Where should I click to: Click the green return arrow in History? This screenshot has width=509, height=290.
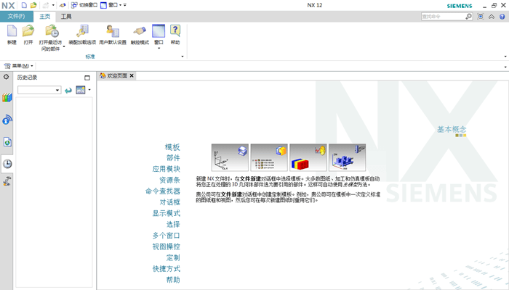pyautogui.click(x=68, y=91)
